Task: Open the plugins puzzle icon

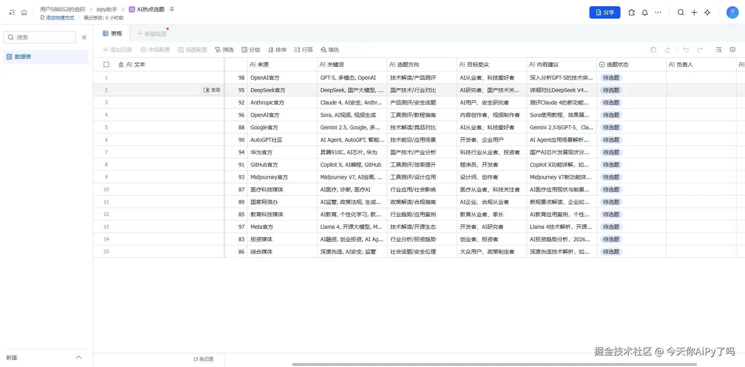Action: [x=632, y=12]
